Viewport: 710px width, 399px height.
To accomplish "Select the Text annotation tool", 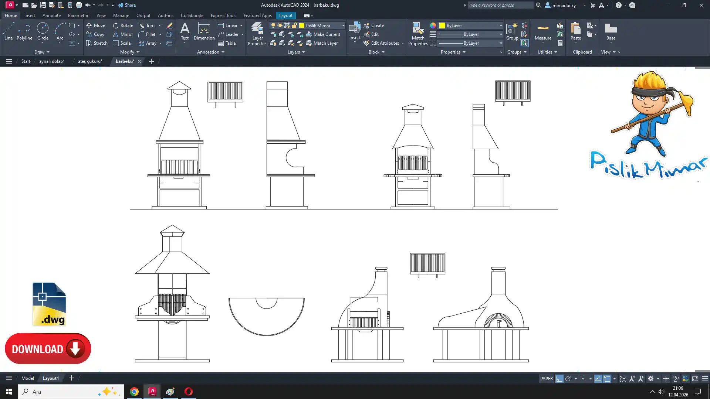I will click(x=185, y=31).
